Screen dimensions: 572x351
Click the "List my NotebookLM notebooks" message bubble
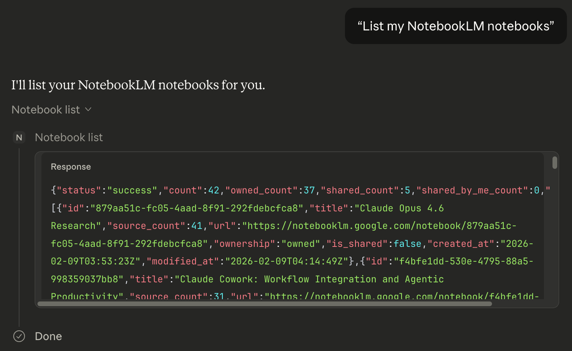point(456,26)
